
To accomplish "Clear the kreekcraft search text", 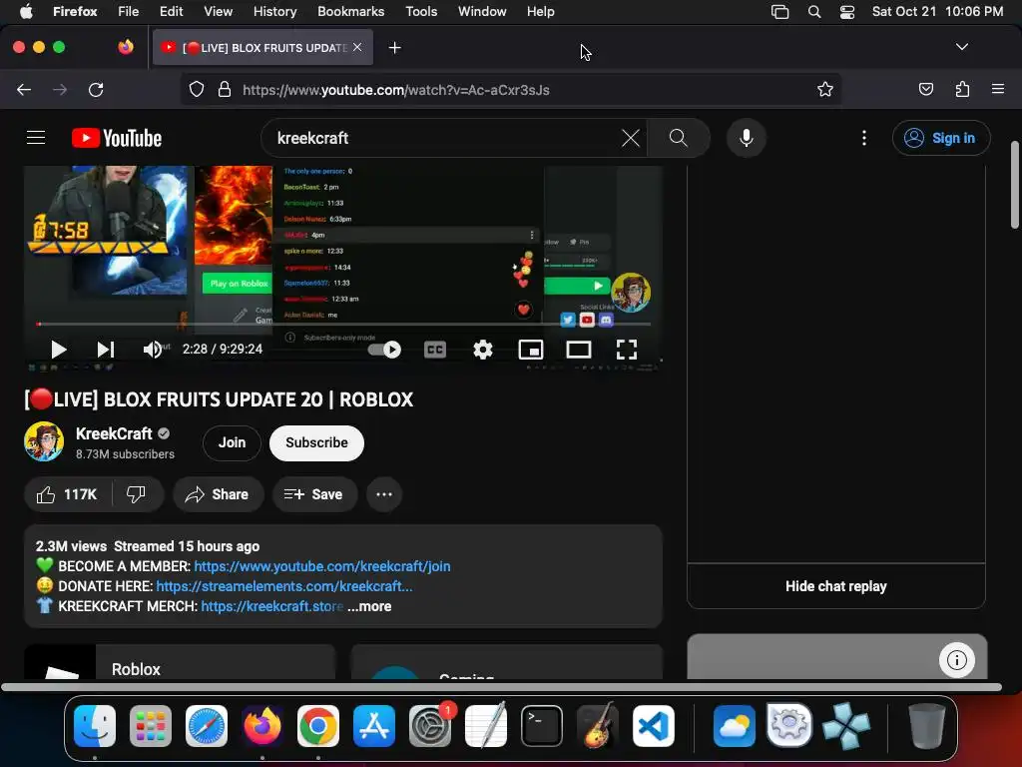I will [x=631, y=138].
